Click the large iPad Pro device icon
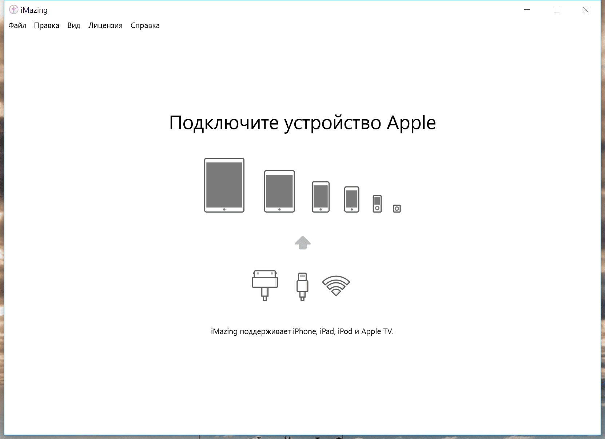This screenshot has width=605, height=439. point(224,185)
